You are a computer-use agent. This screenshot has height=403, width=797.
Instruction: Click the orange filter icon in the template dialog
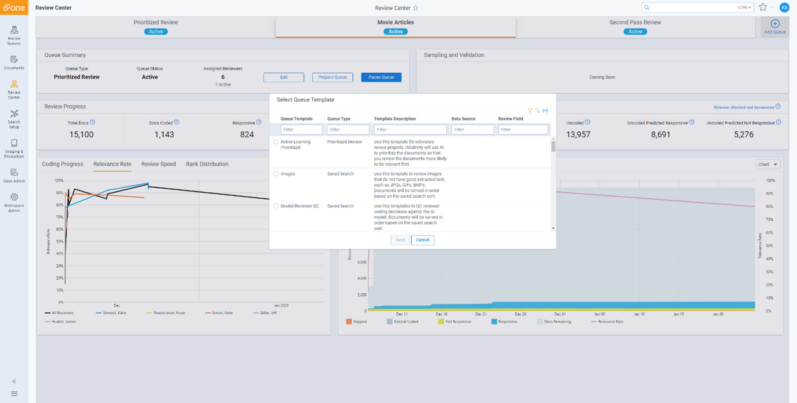pyautogui.click(x=530, y=111)
